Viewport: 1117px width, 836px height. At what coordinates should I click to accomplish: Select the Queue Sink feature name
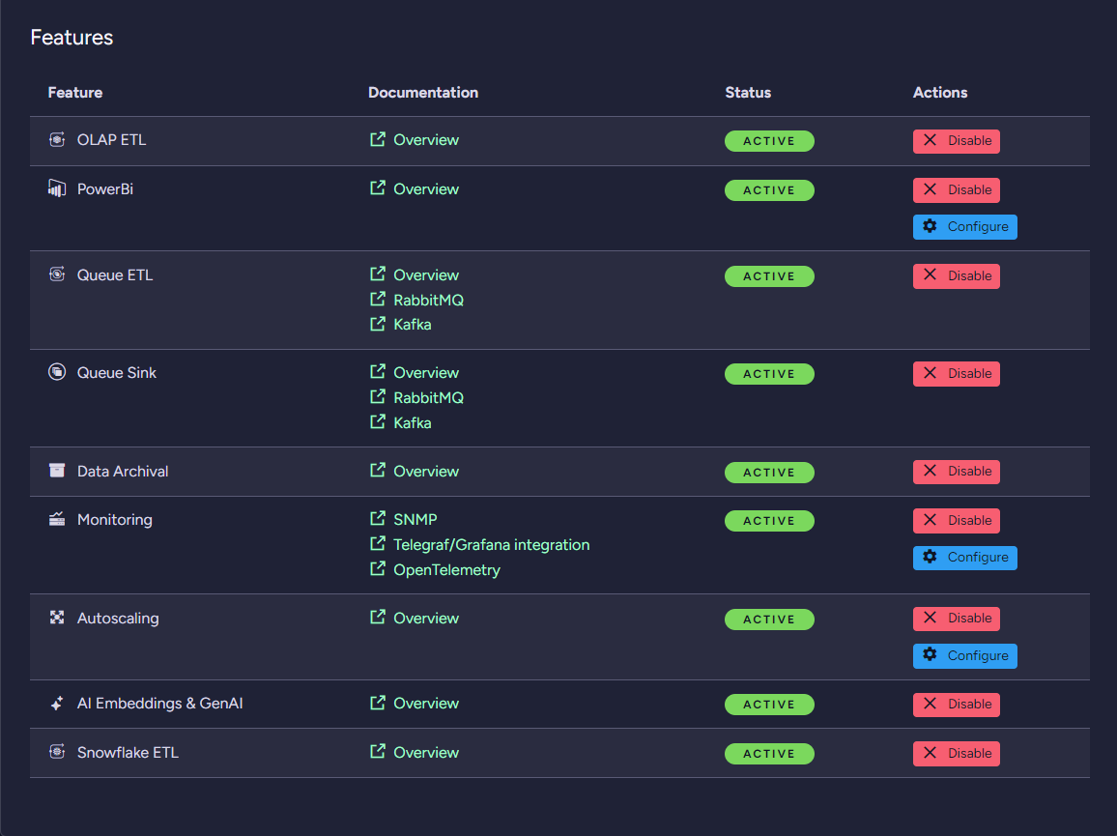click(x=117, y=373)
